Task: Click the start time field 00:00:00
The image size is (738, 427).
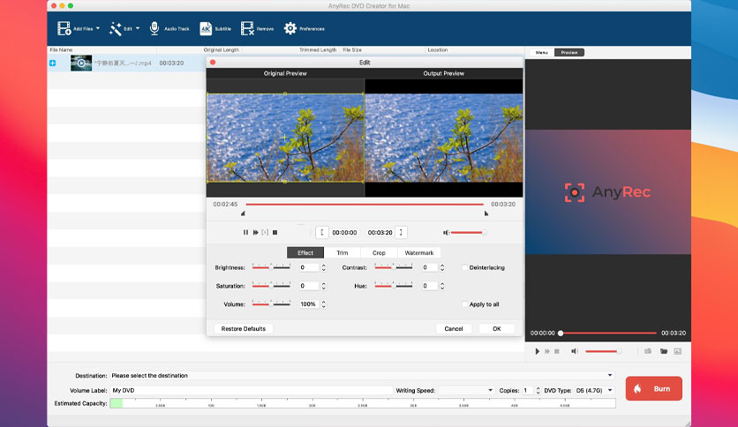Action: (344, 232)
